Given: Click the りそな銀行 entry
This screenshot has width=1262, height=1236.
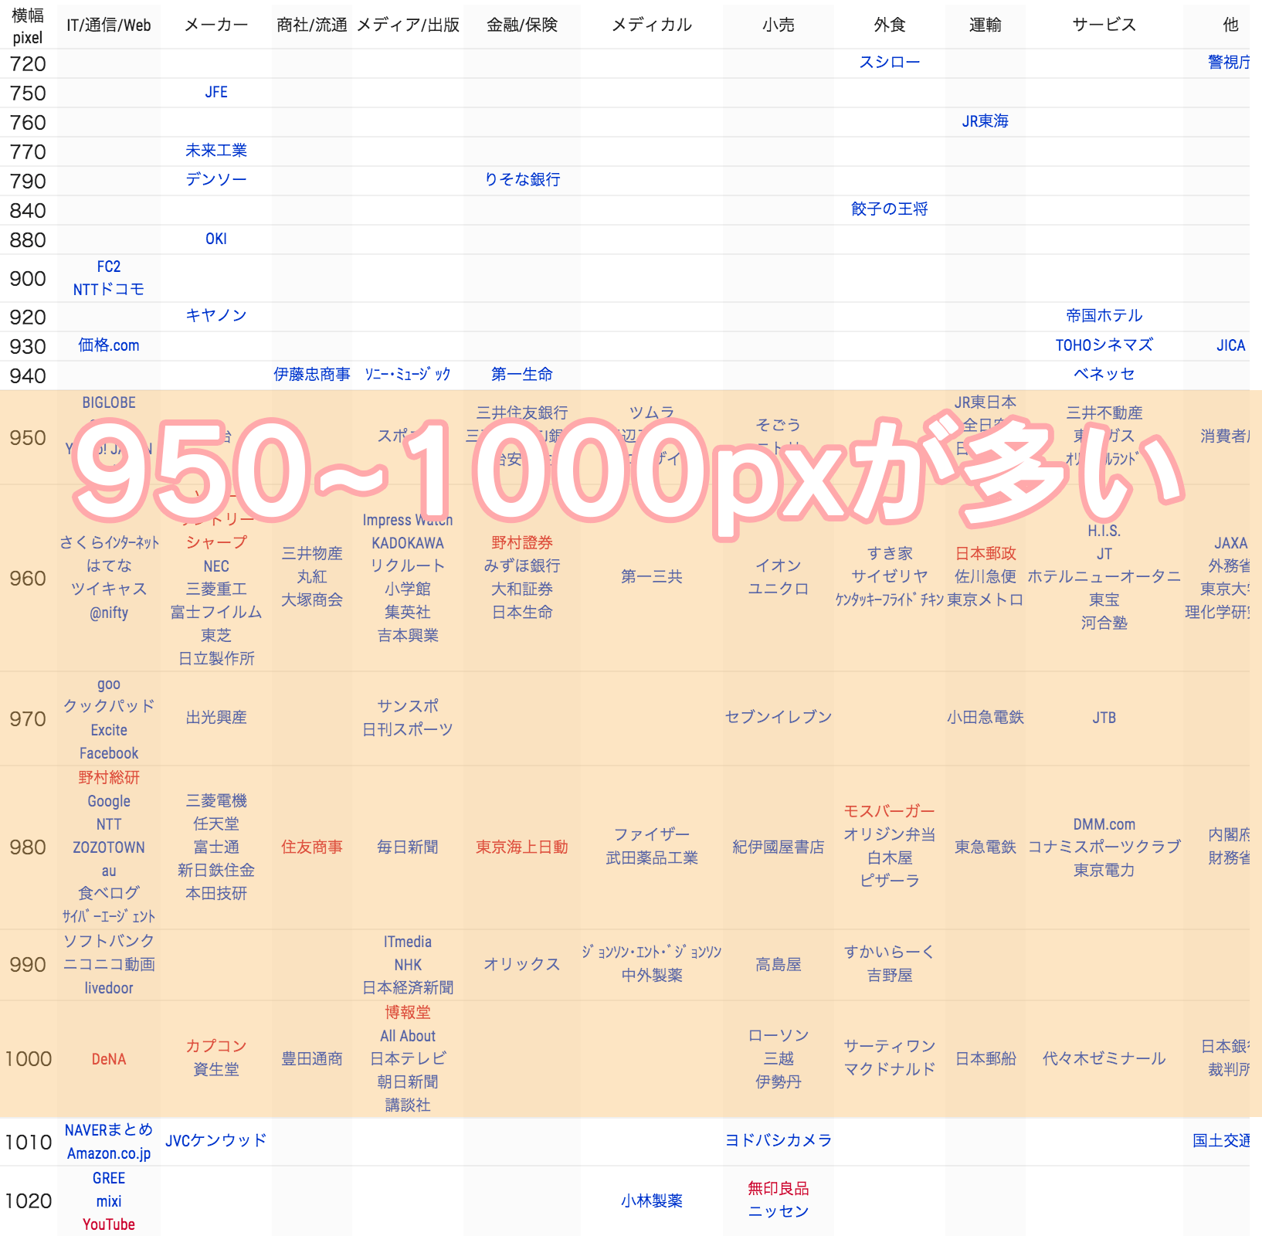Looking at the screenshot, I should click(x=522, y=180).
